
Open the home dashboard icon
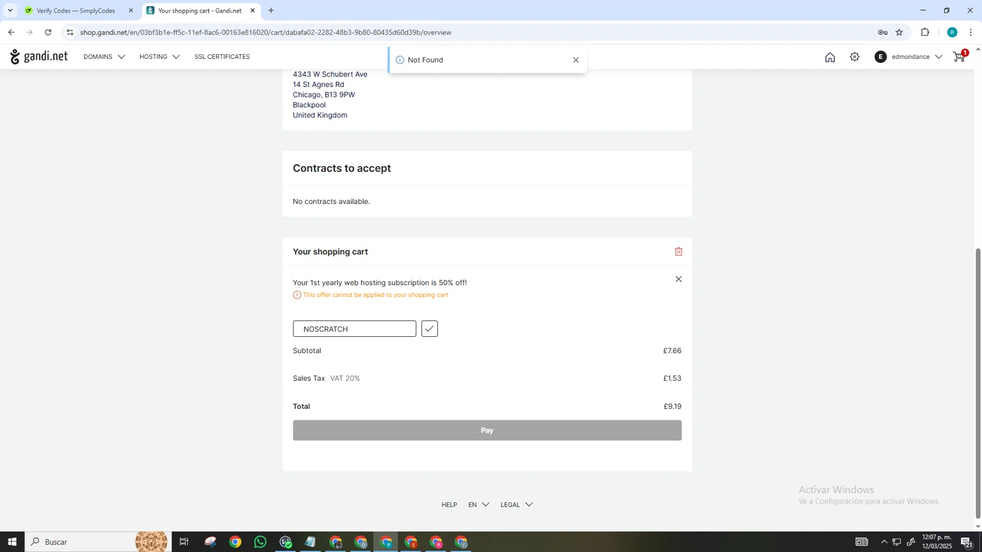[830, 57]
